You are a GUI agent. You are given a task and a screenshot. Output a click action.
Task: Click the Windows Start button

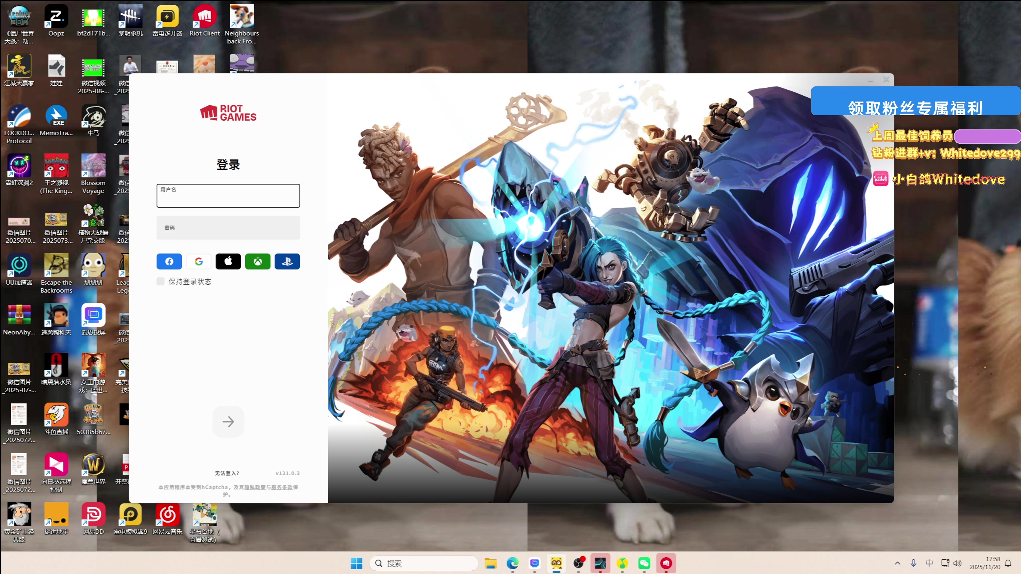click(356, 563)
